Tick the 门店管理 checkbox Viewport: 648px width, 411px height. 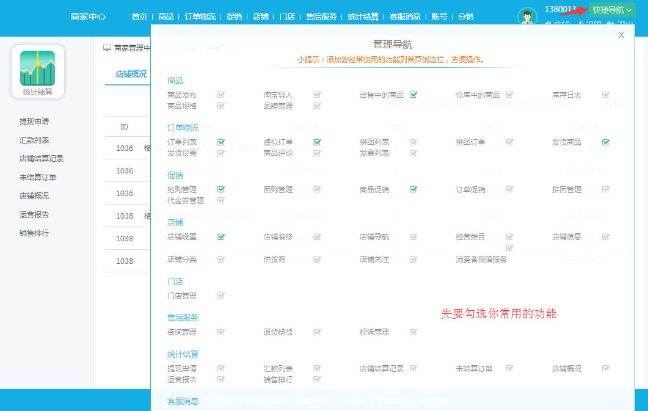pyautogui.click(x=221, y=296)
